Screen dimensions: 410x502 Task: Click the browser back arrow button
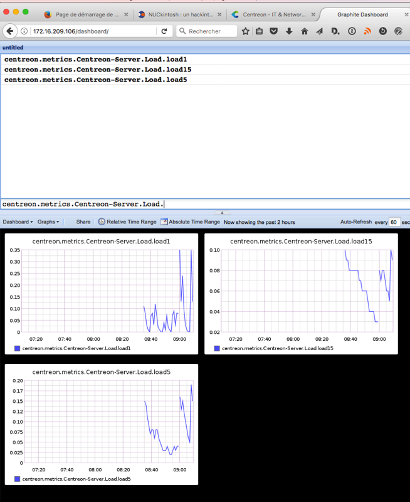coord(10,31)
